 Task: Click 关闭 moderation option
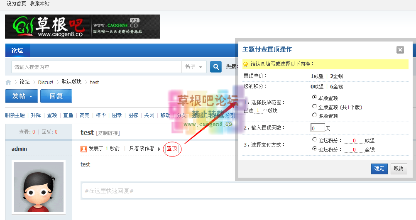point(149,115)
